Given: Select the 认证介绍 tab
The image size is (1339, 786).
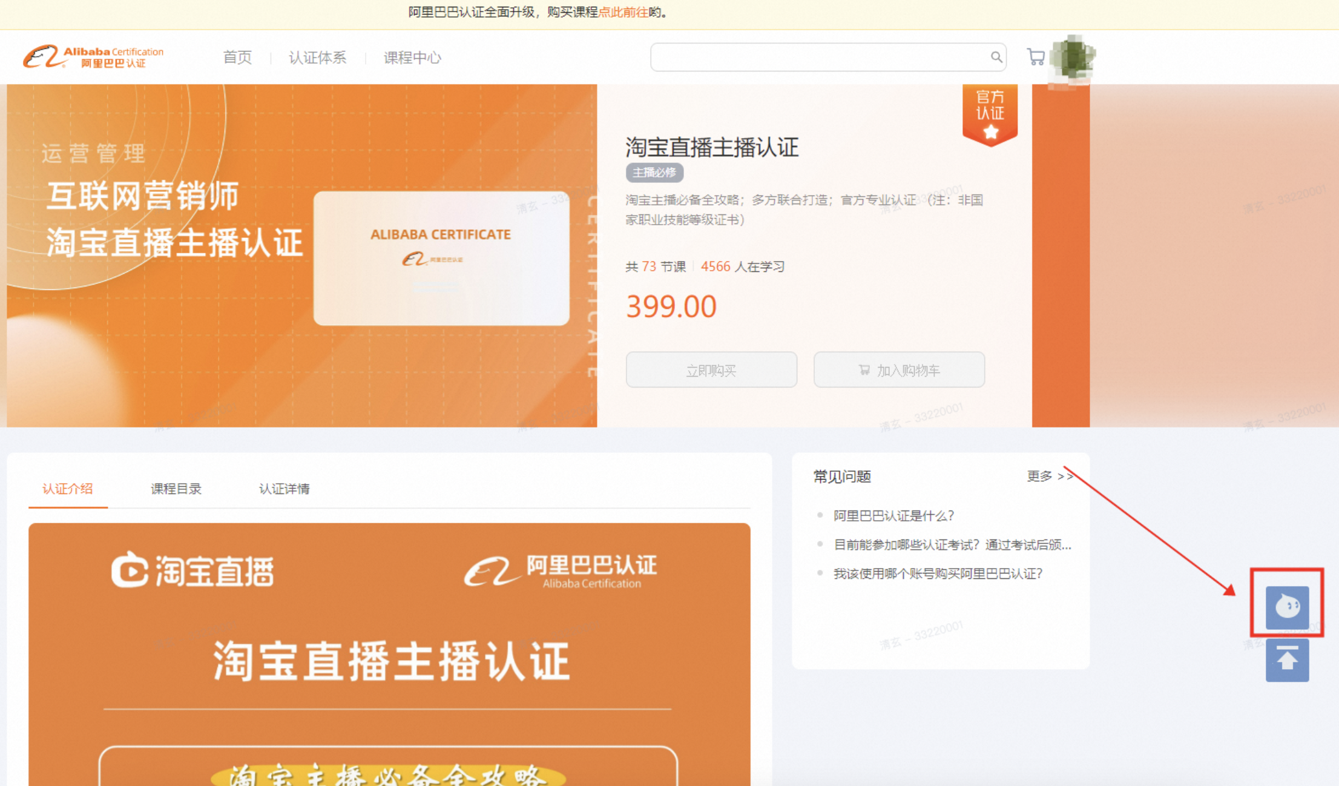Looking at the screenshot, I should (67, 489).
